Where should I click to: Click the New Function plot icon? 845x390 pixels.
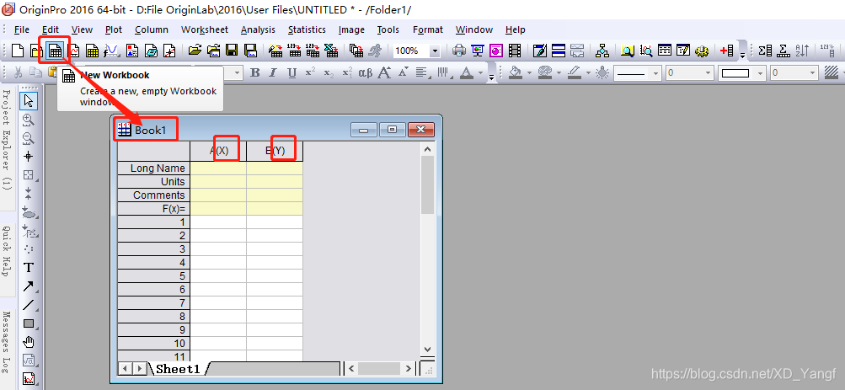pyautogui.click(x=111, y=51)
